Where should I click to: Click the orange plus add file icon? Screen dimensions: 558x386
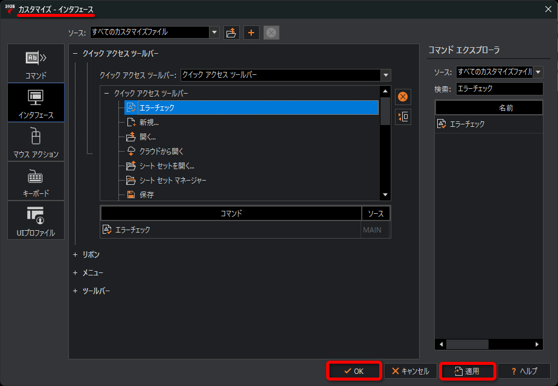[251, 33]
